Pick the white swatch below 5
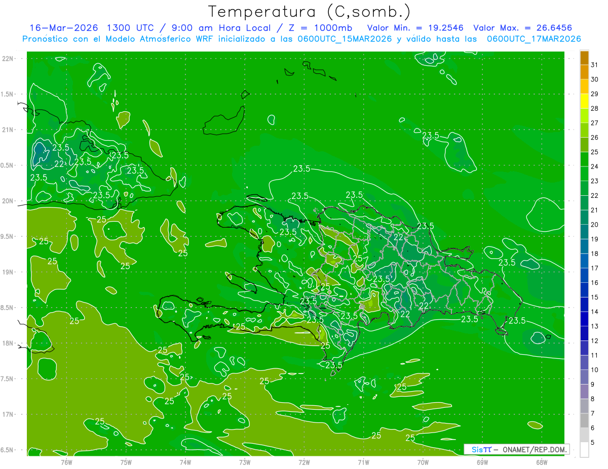Image resolution: width=608 pixels, height=469 pixels. 584,450
